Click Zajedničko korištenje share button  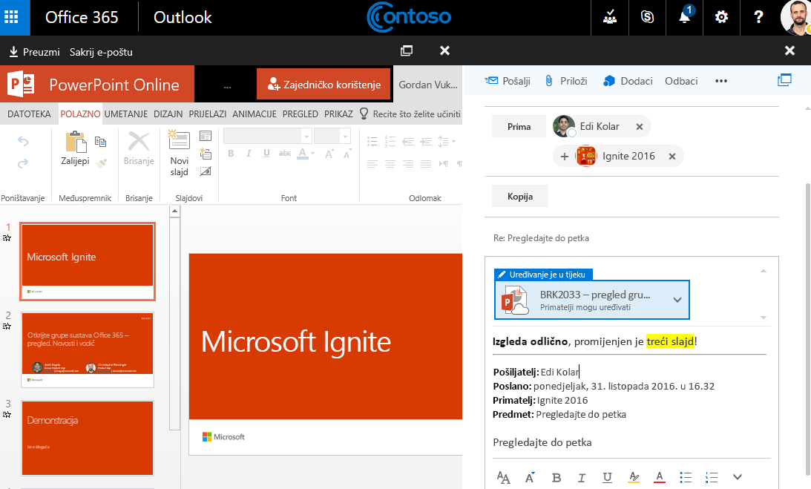tap(324, 85)
